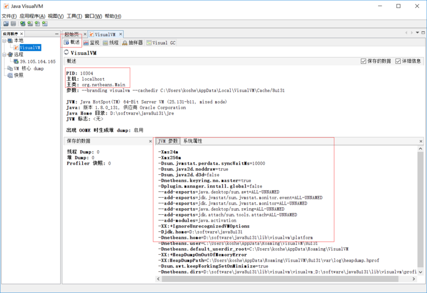Click the horizontal scrollbar left arrow
This screenshot has width=427, height=293.
(x=159, y=279)
